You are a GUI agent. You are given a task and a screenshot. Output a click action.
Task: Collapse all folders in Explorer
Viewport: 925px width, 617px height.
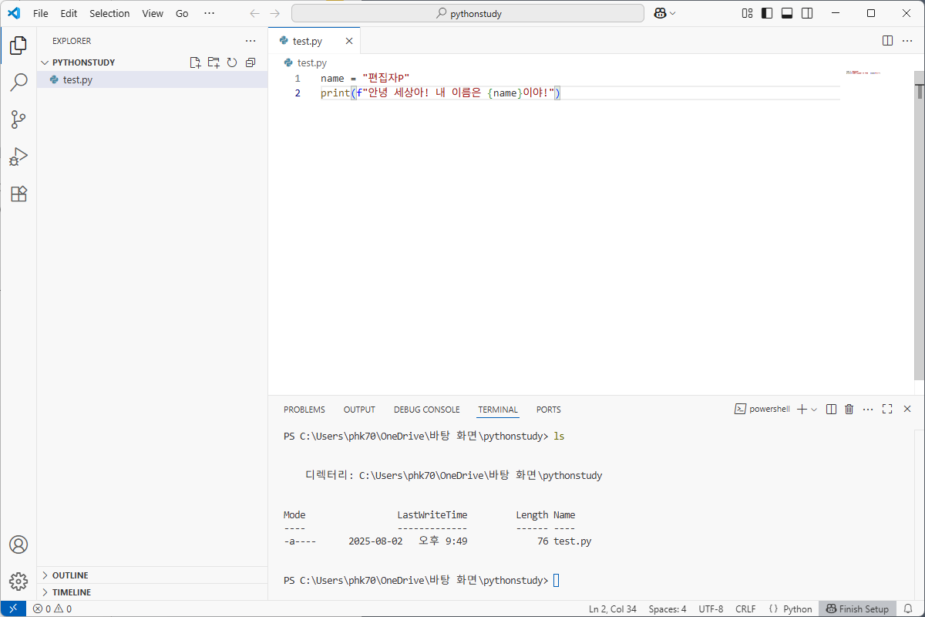coord(251,62)
